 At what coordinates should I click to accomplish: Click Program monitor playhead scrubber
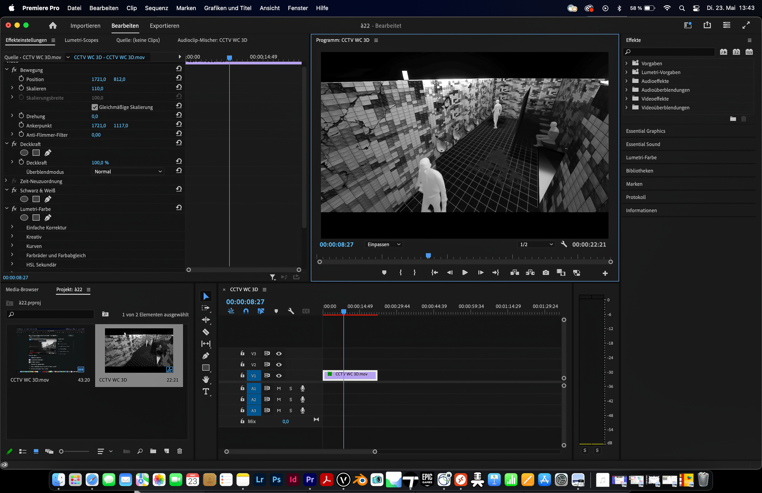pyautogui.click(x=428, y=256)
